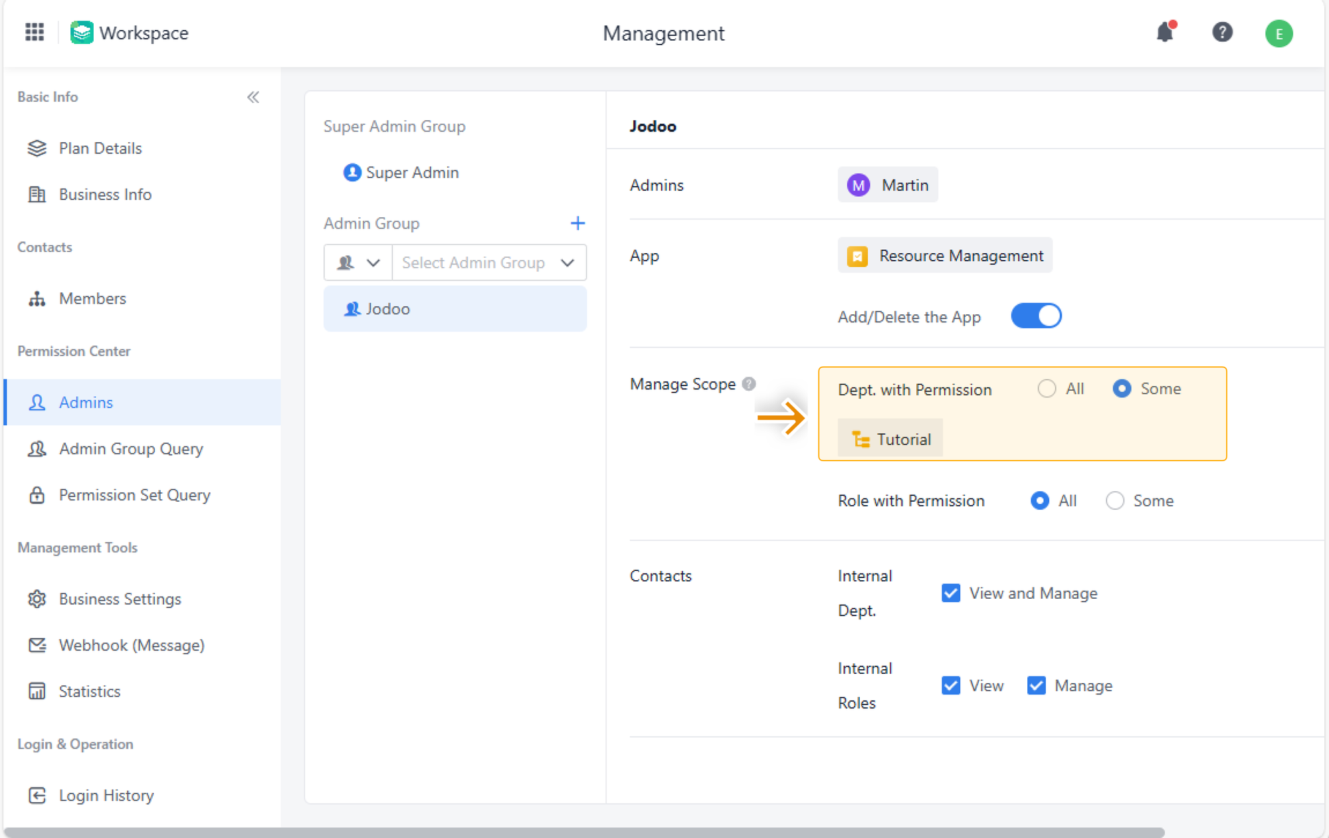Click the Members icon under Contacts

click(x=36, y=298)
